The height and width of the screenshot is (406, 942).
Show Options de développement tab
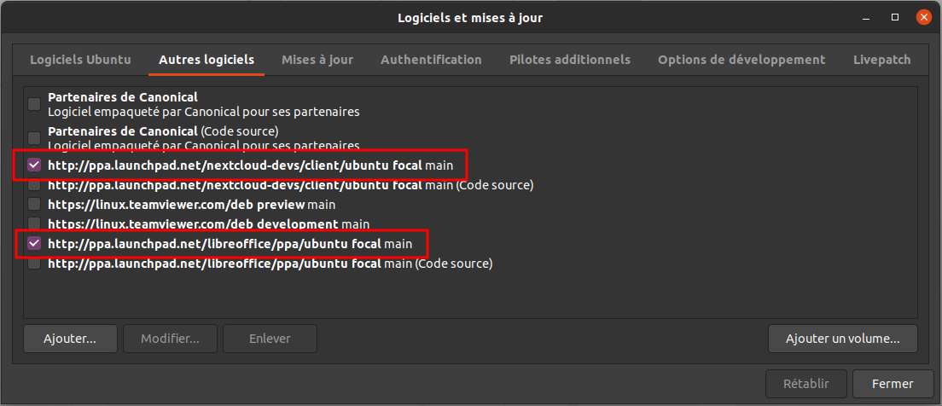tap(741, 60)
